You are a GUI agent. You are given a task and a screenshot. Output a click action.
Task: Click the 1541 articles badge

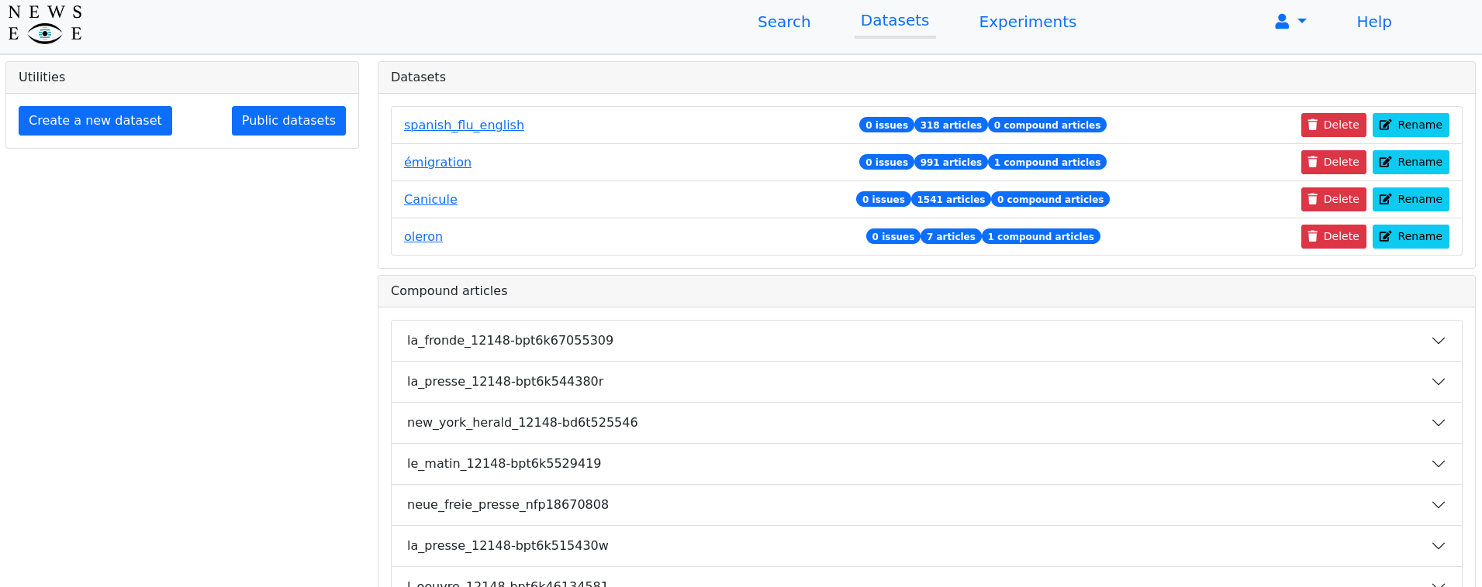point(951,199)
